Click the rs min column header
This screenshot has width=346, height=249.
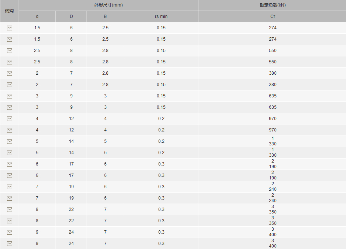coord(161,16)
